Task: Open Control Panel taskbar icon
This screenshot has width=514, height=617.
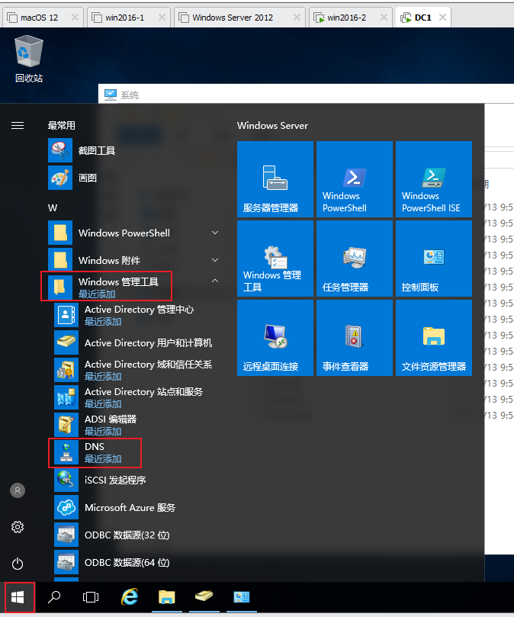Action: [x=241, y=597]
